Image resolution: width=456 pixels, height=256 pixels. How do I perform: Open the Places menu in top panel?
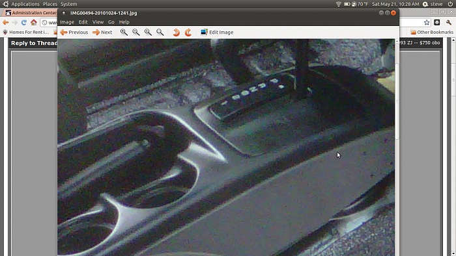[x=50, y=4]
